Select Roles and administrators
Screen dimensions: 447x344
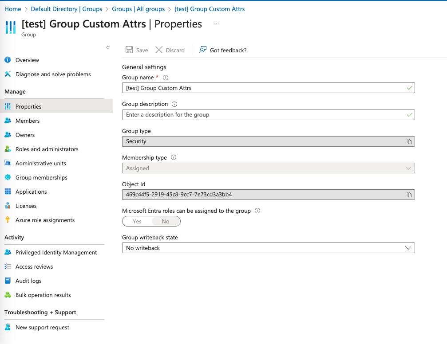pyautogui.click(x=46, y=149)
